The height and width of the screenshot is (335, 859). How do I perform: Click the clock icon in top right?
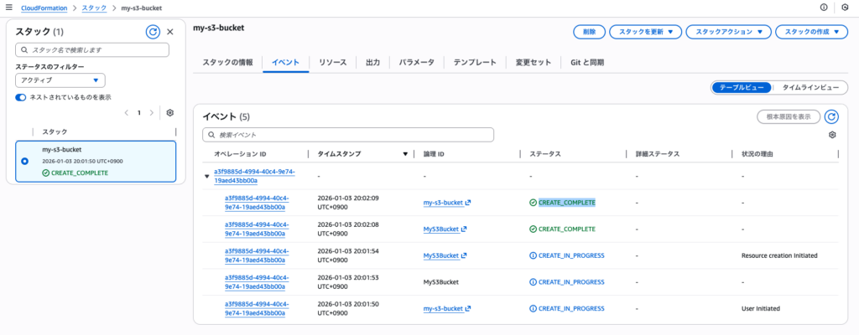pos(845,8)
